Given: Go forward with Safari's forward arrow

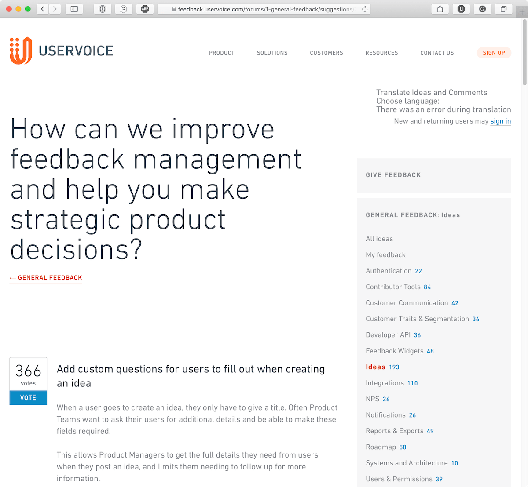Looking at the screenshot, I should coord(55,9).
